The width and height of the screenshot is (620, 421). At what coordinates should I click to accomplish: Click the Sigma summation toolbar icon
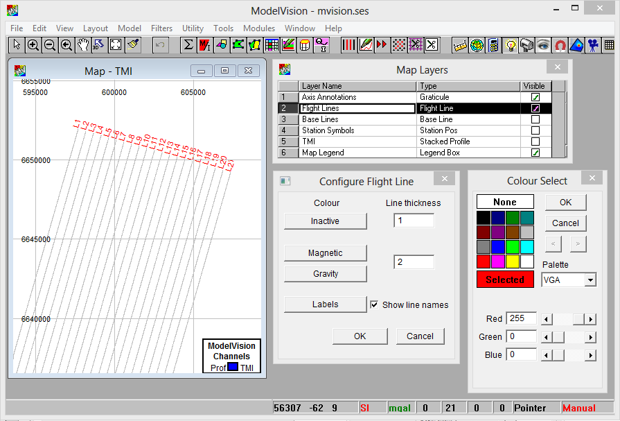[x=188, y=45]
